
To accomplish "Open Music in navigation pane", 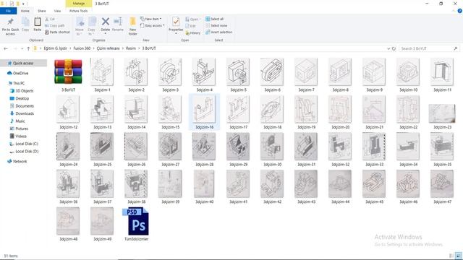I will [20, 121].
